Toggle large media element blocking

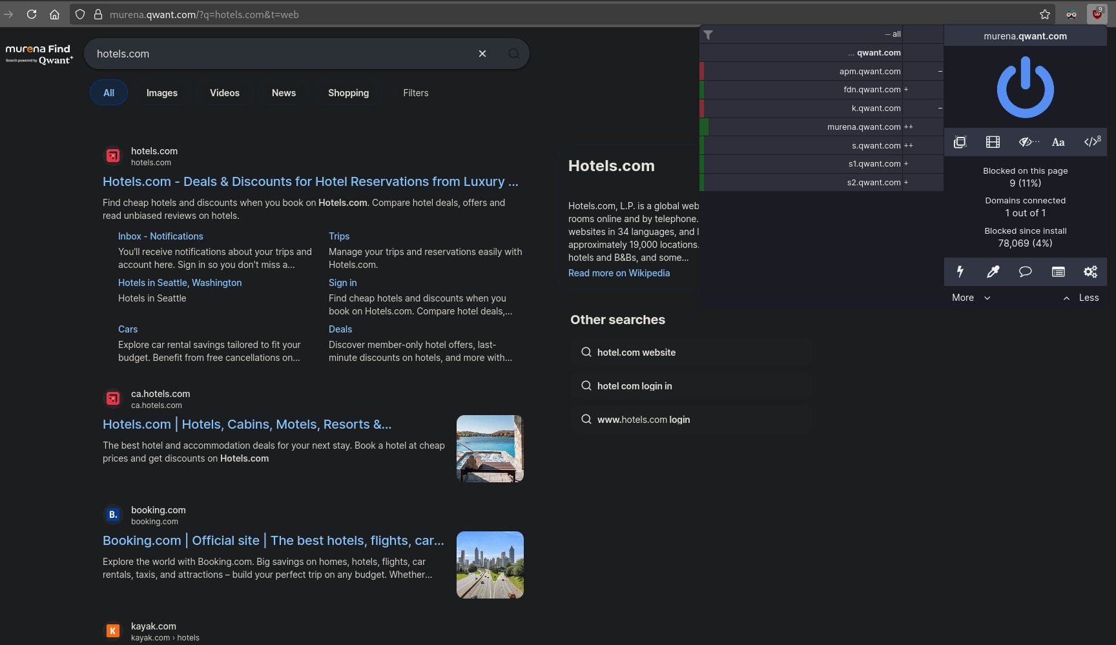coord(993,142)
